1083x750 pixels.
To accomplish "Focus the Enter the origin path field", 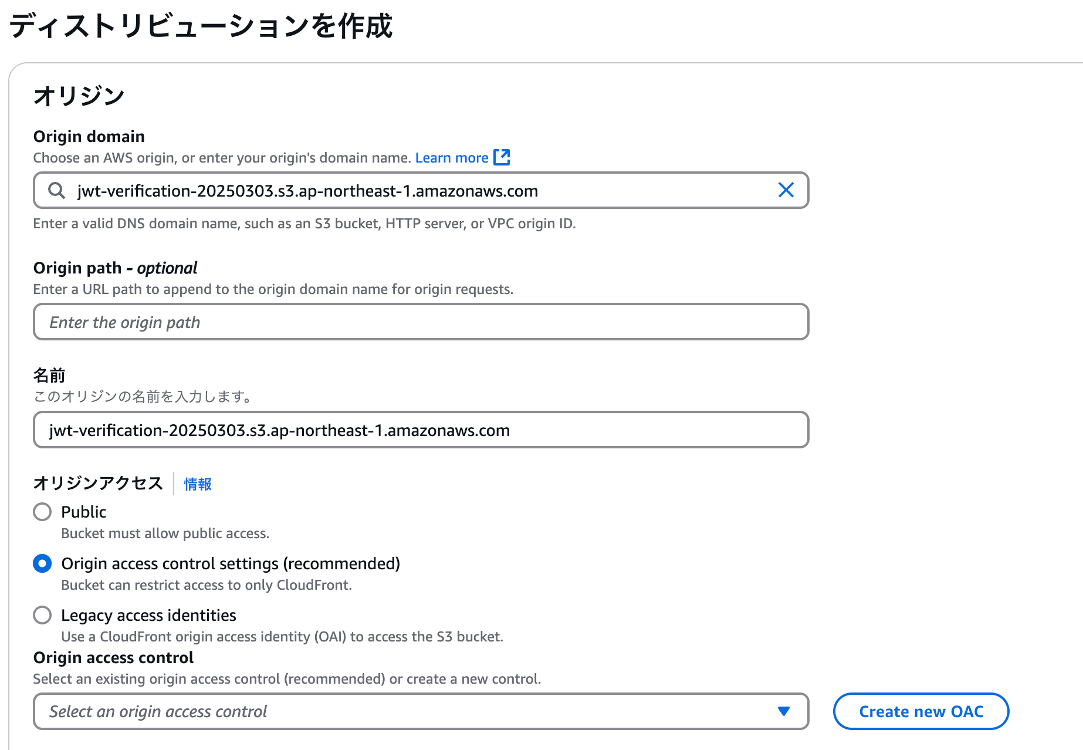I will click(421, 322).
